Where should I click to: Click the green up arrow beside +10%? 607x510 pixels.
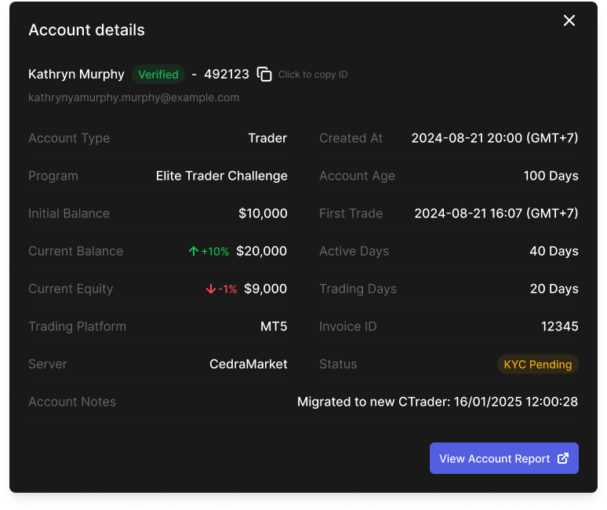tap(194, 252)
